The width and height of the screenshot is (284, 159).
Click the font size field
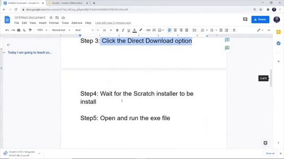105,30
